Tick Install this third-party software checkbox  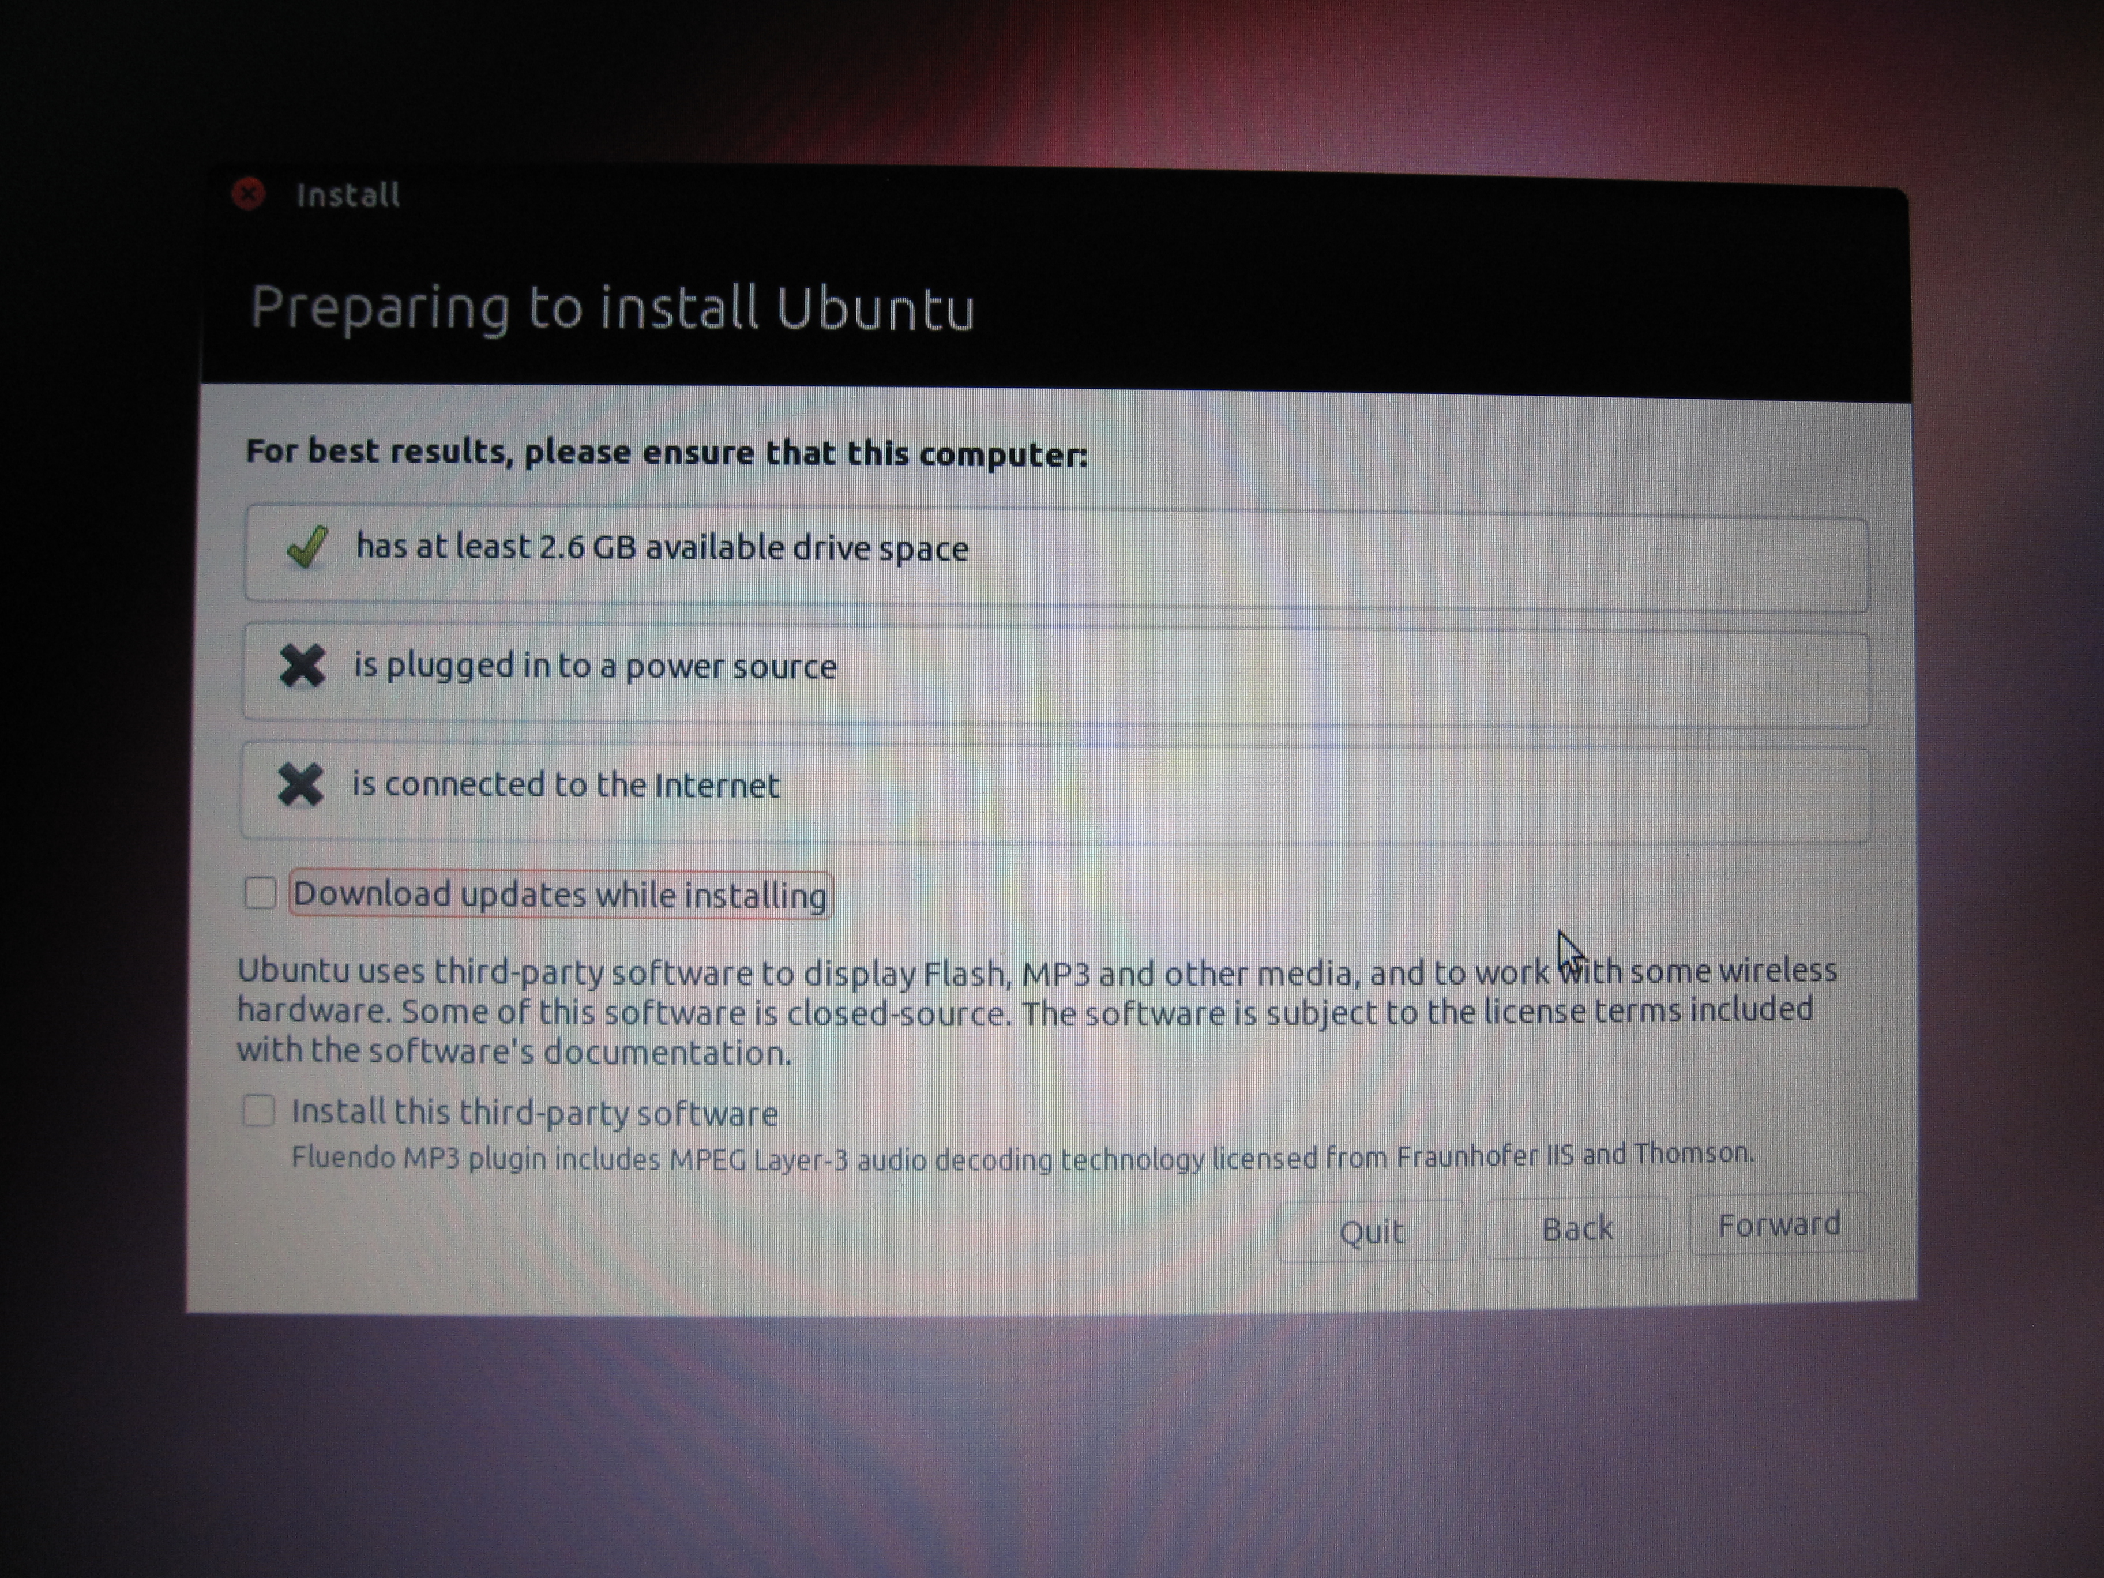point(258,1110)
